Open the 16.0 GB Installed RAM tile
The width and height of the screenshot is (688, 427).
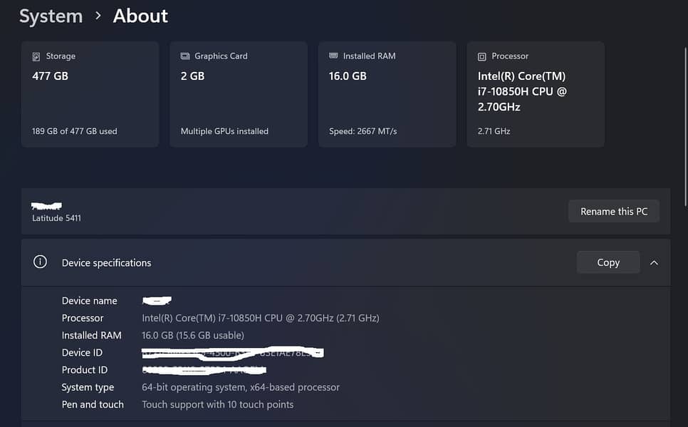pos(387,94)
